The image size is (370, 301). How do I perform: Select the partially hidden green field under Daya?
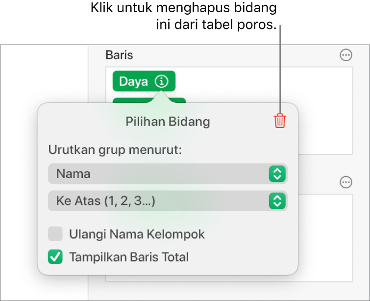tap(177, 100)
